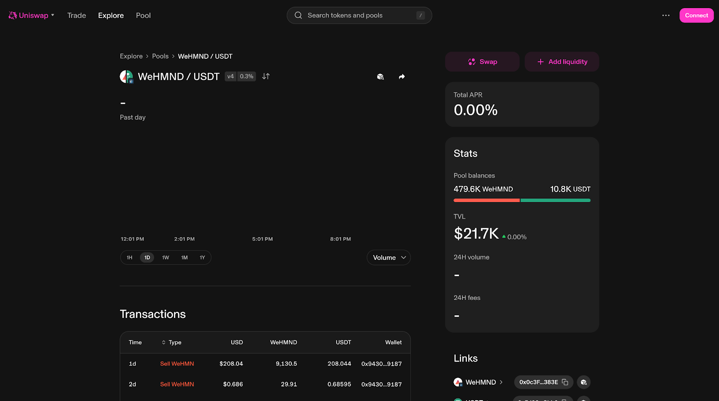
Task: Click the Wallet column header
Action: click(x=393, y=342)
